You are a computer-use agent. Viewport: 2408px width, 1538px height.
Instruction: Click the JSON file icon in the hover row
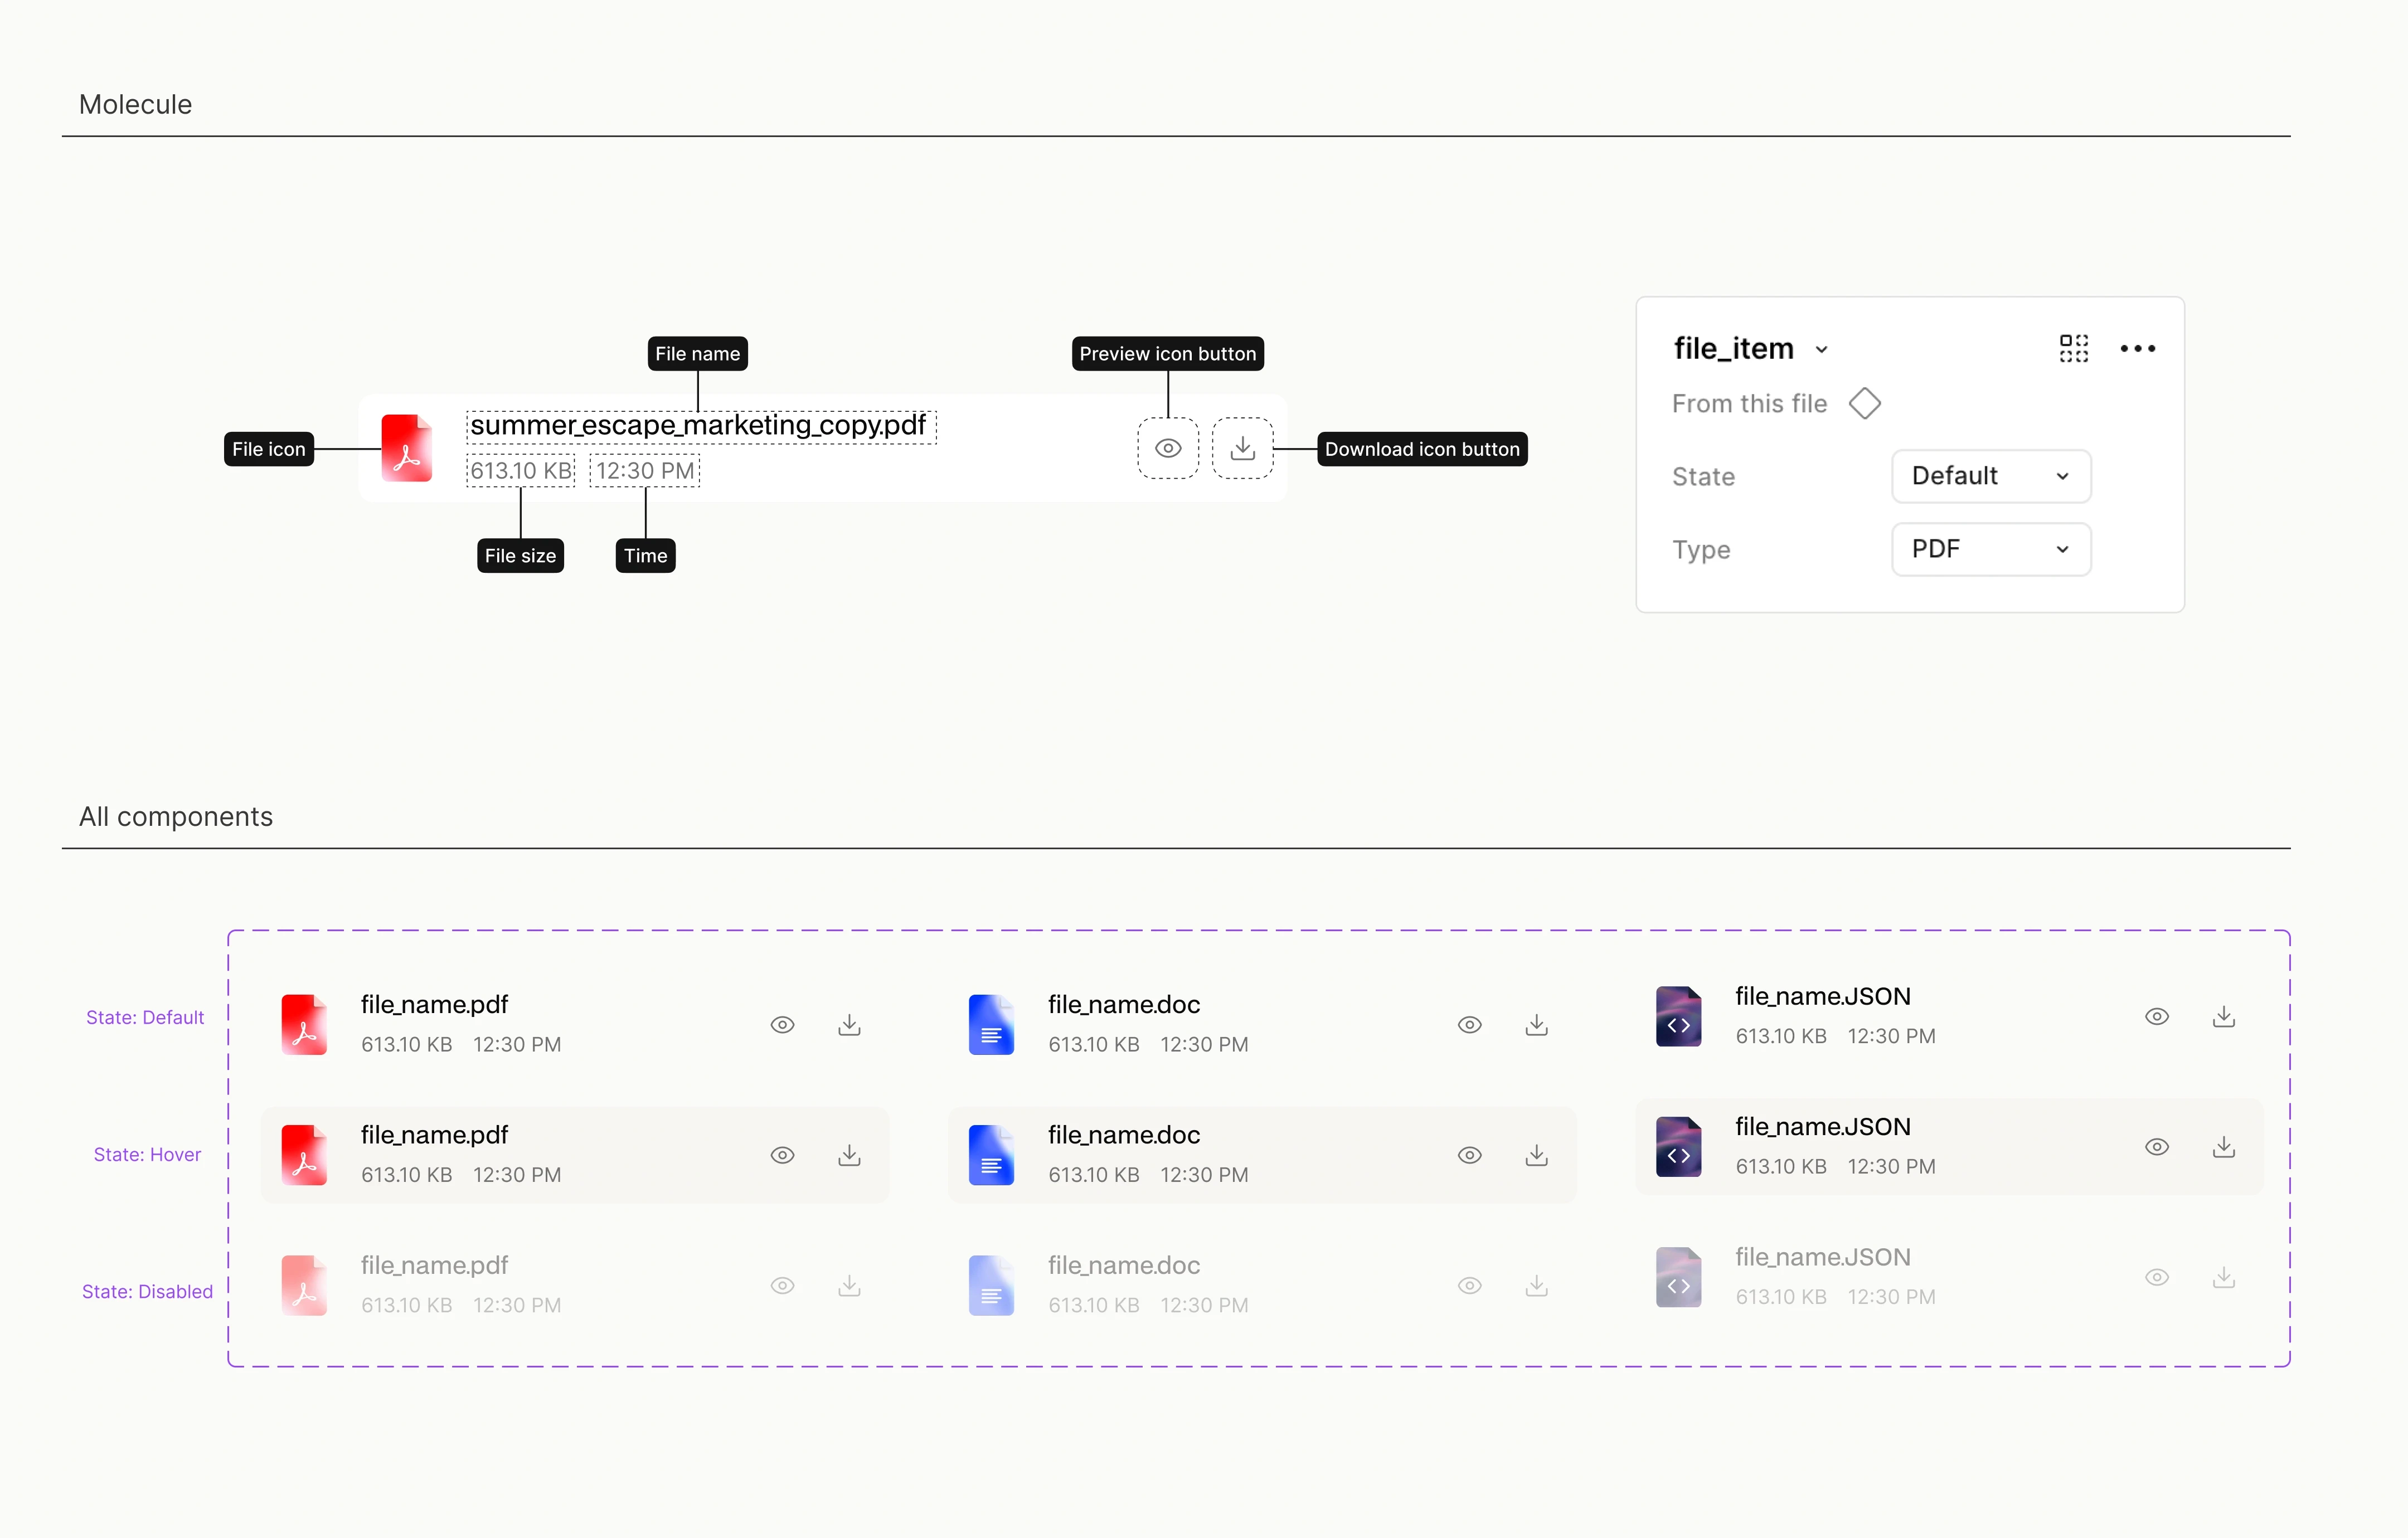[1678, 1147]
